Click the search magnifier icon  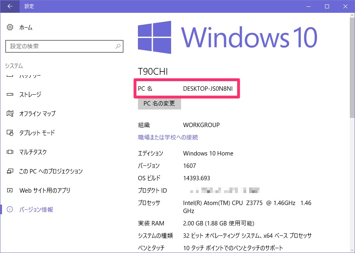[x=118, y=46]
